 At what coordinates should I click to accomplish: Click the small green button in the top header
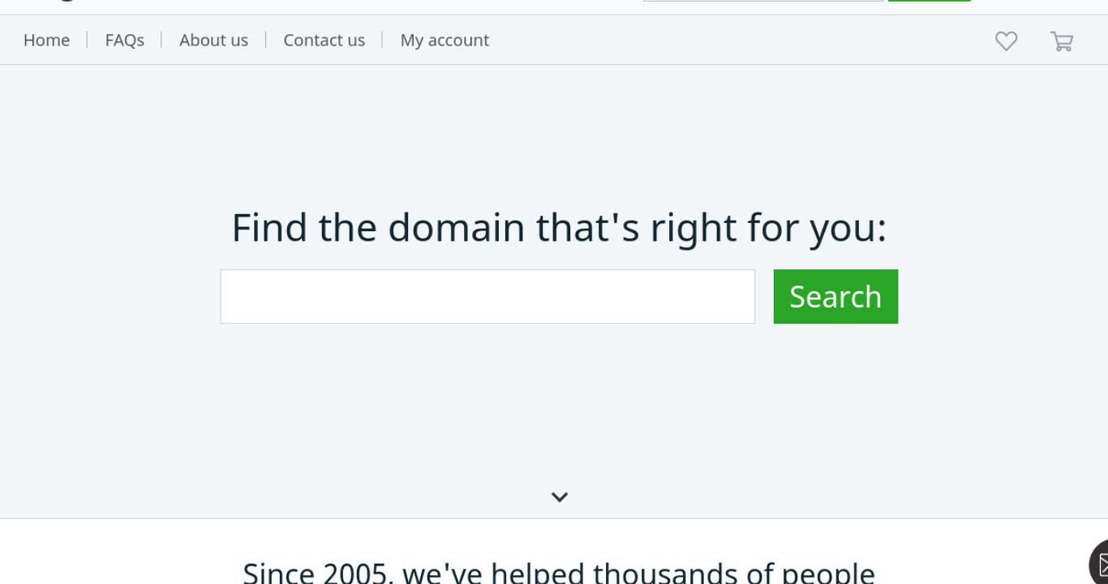coord(930,1)
